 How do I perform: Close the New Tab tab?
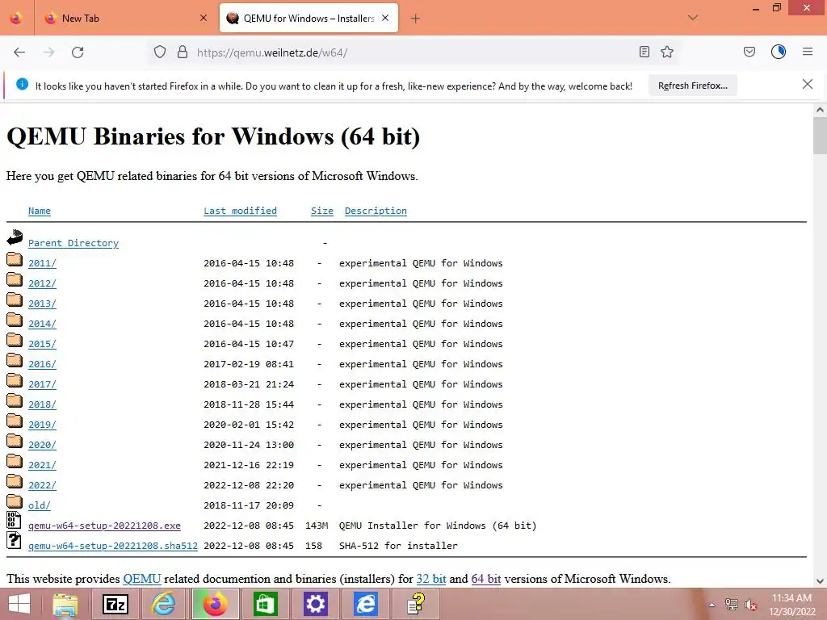tap(204, 18)
